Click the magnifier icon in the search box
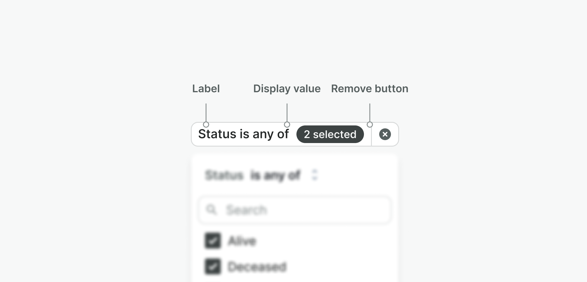The height and width of the screenshot is (282, 587). 211,210
